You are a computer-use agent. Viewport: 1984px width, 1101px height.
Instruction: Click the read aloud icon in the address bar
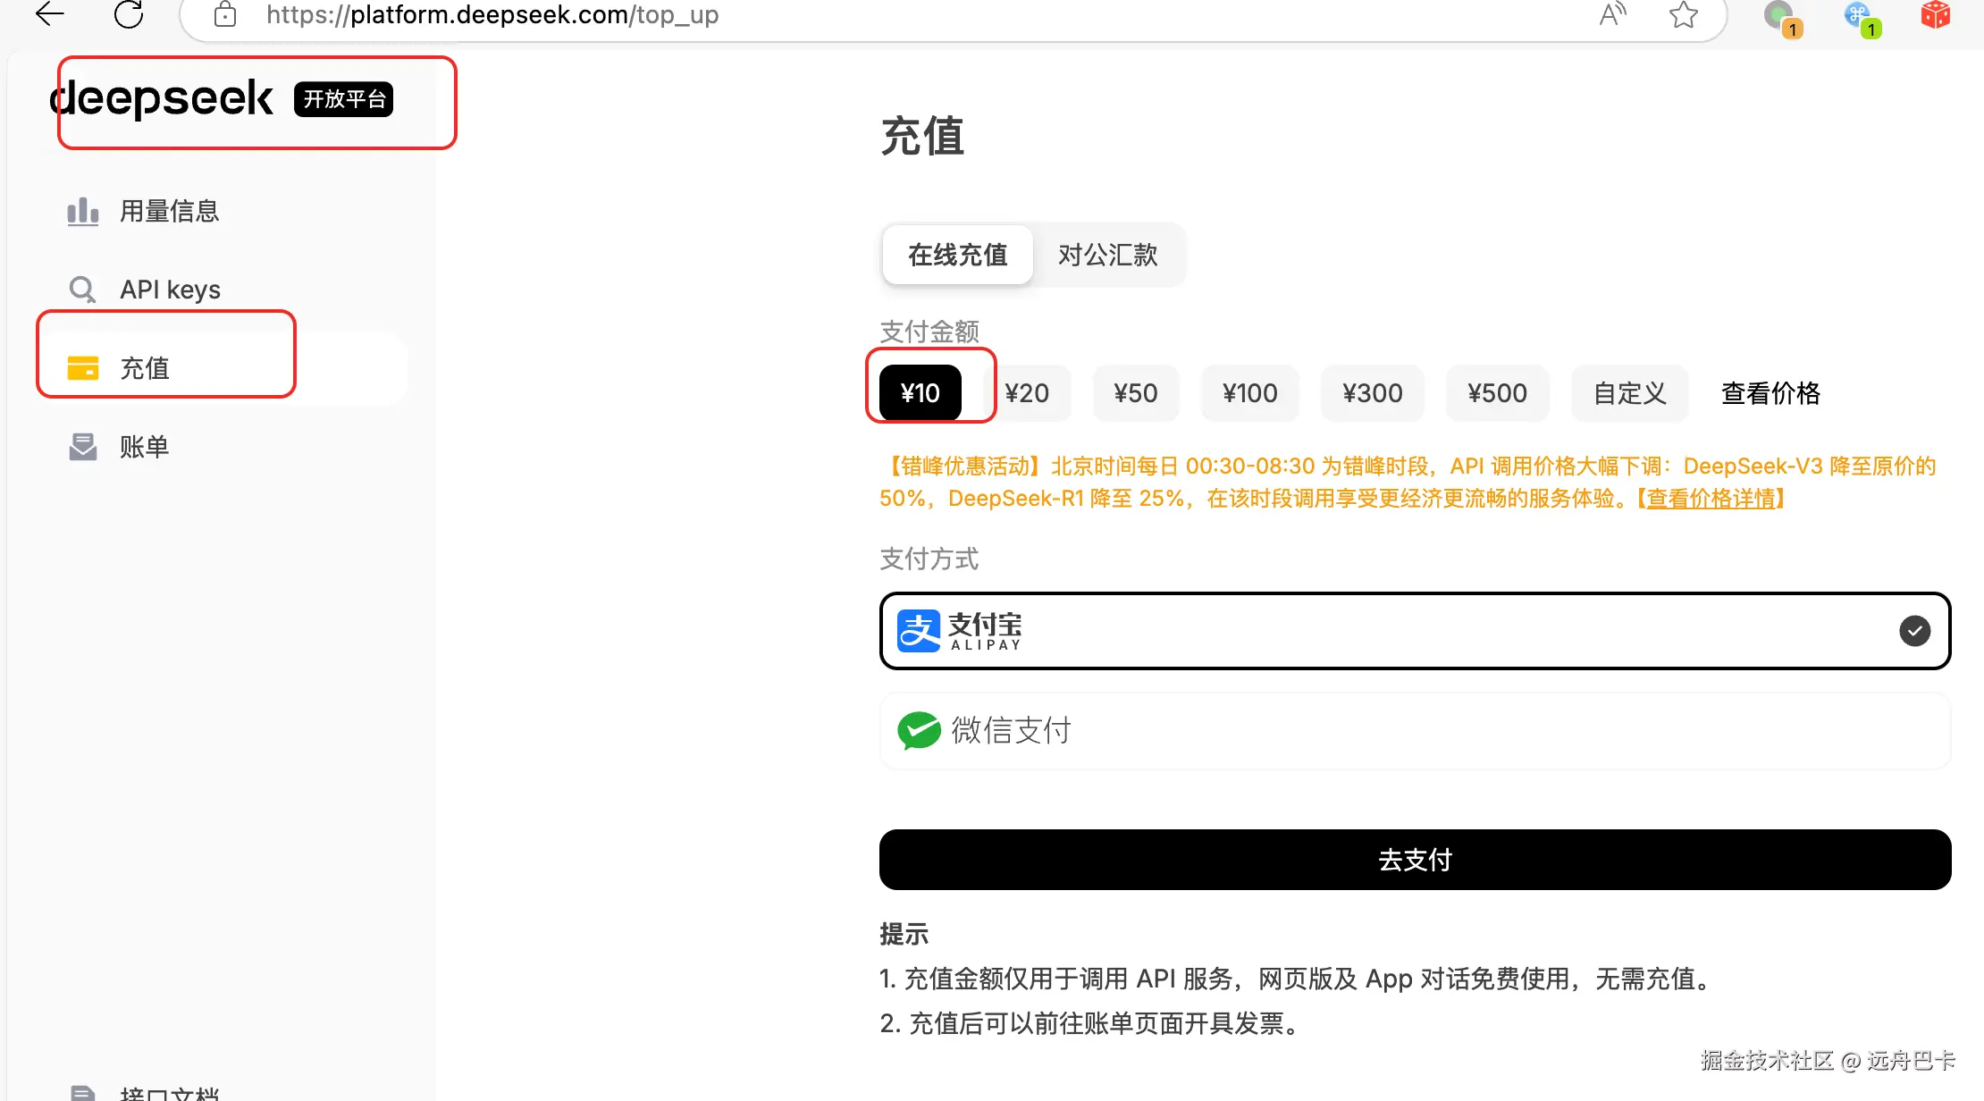point(1612,15)
